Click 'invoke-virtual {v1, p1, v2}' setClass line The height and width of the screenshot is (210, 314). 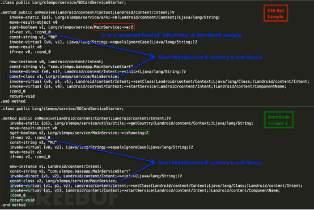click(156, 186)
